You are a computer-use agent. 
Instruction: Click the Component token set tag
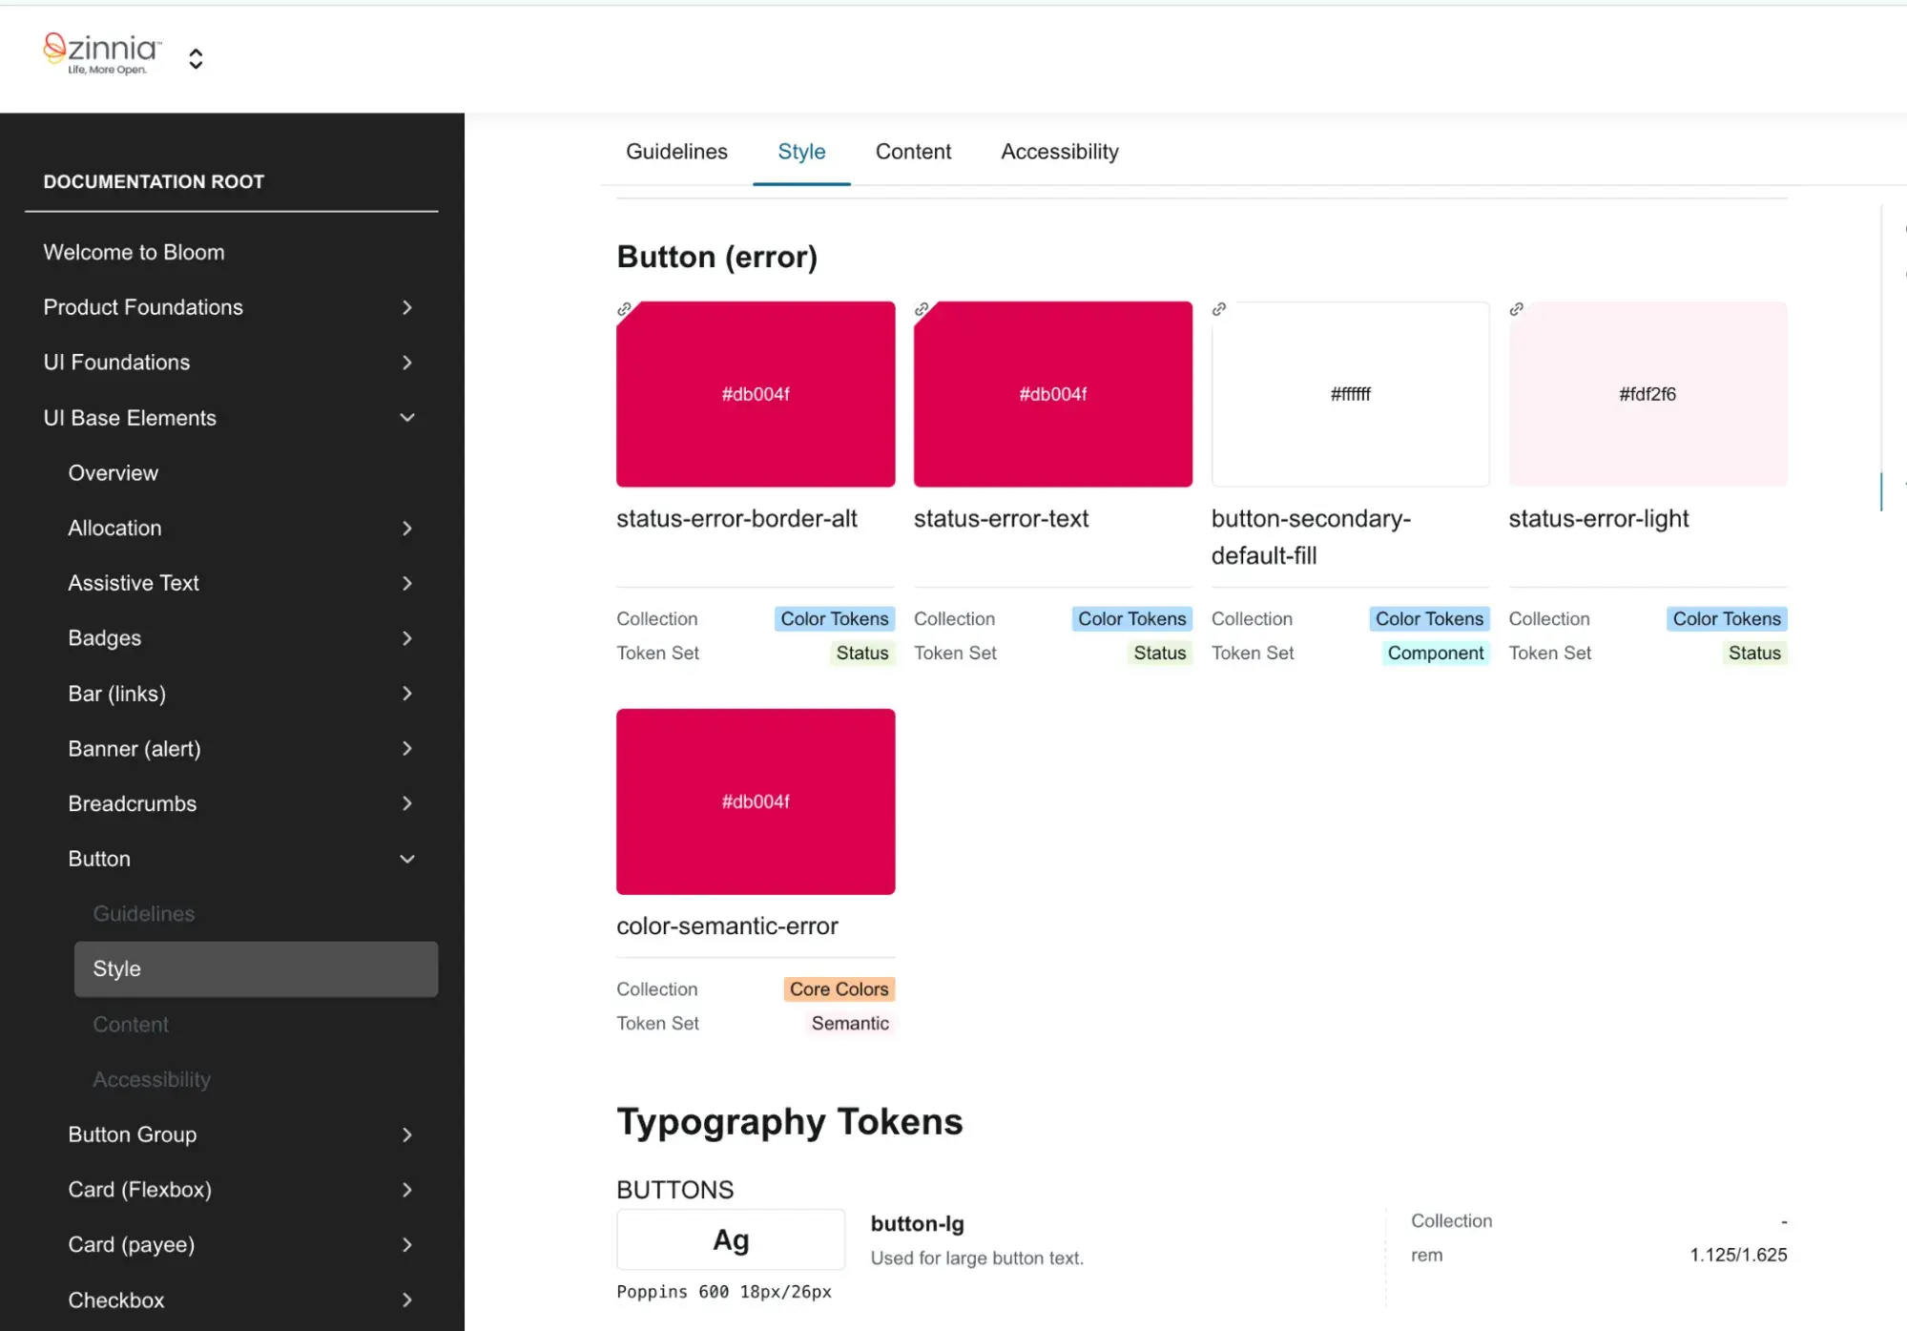click(x=1436, y=654)
